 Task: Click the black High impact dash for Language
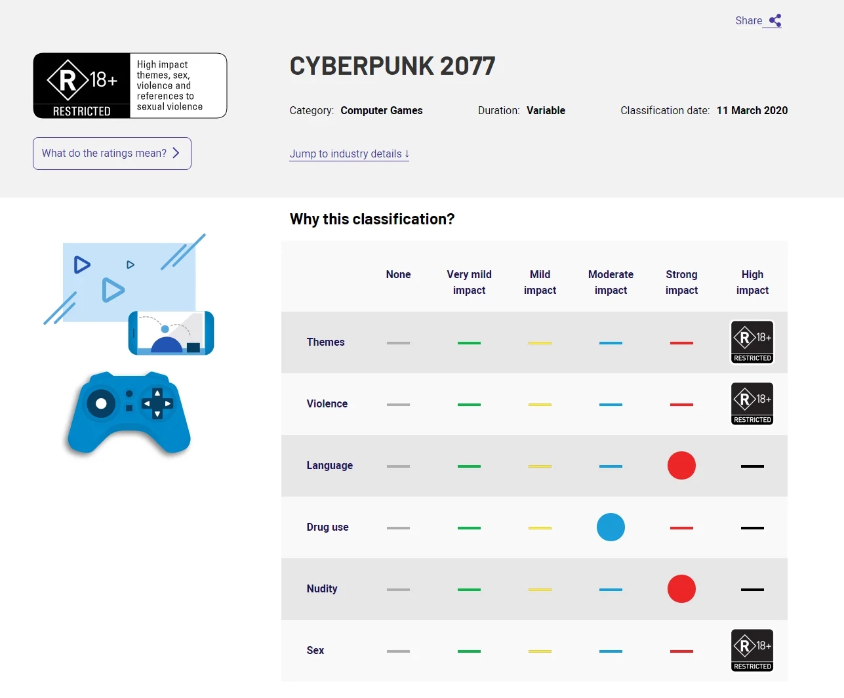pyautogui.click(x=752, y=466)
